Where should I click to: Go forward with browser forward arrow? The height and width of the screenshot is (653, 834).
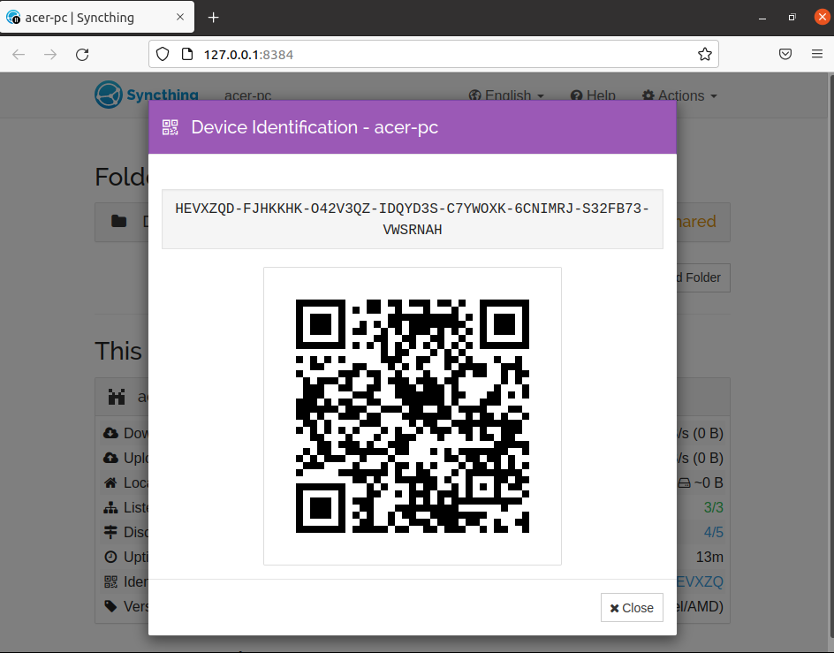50,54
